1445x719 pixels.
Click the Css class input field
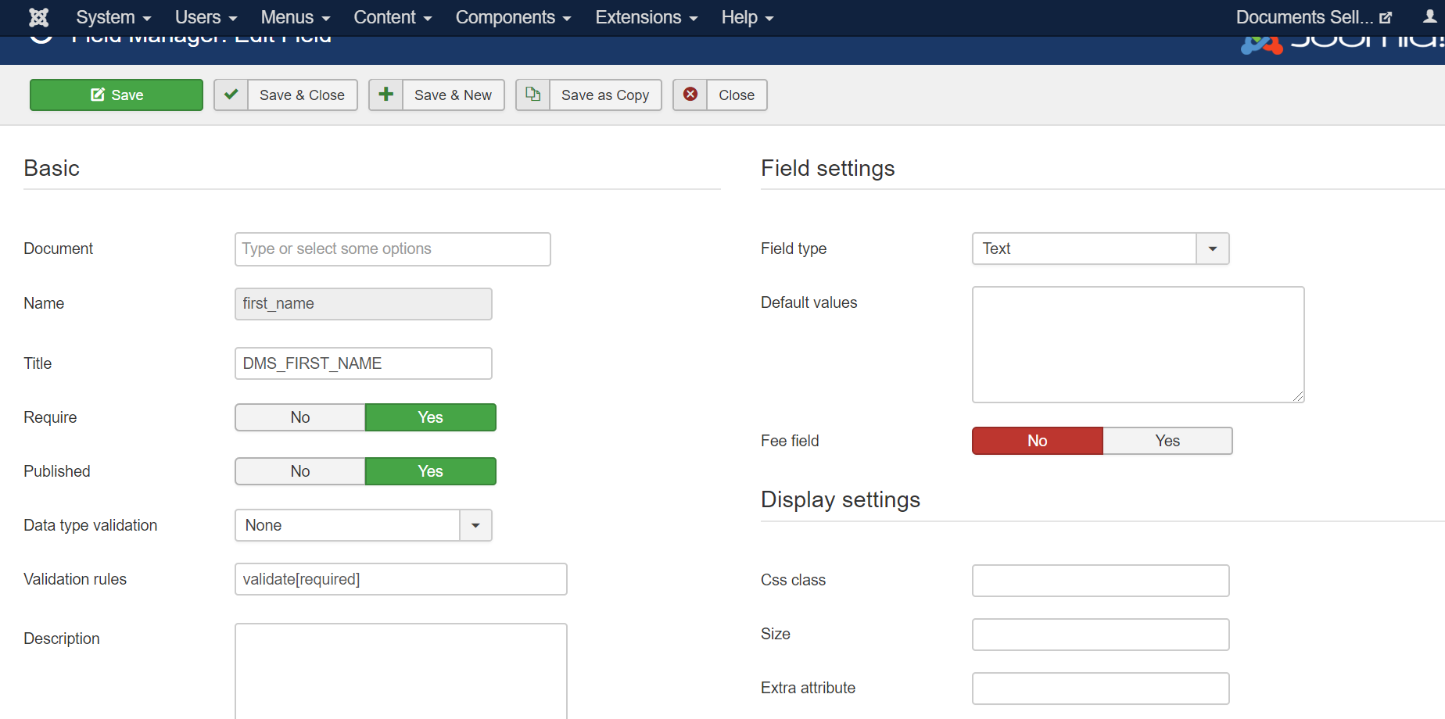[1101, 581]
